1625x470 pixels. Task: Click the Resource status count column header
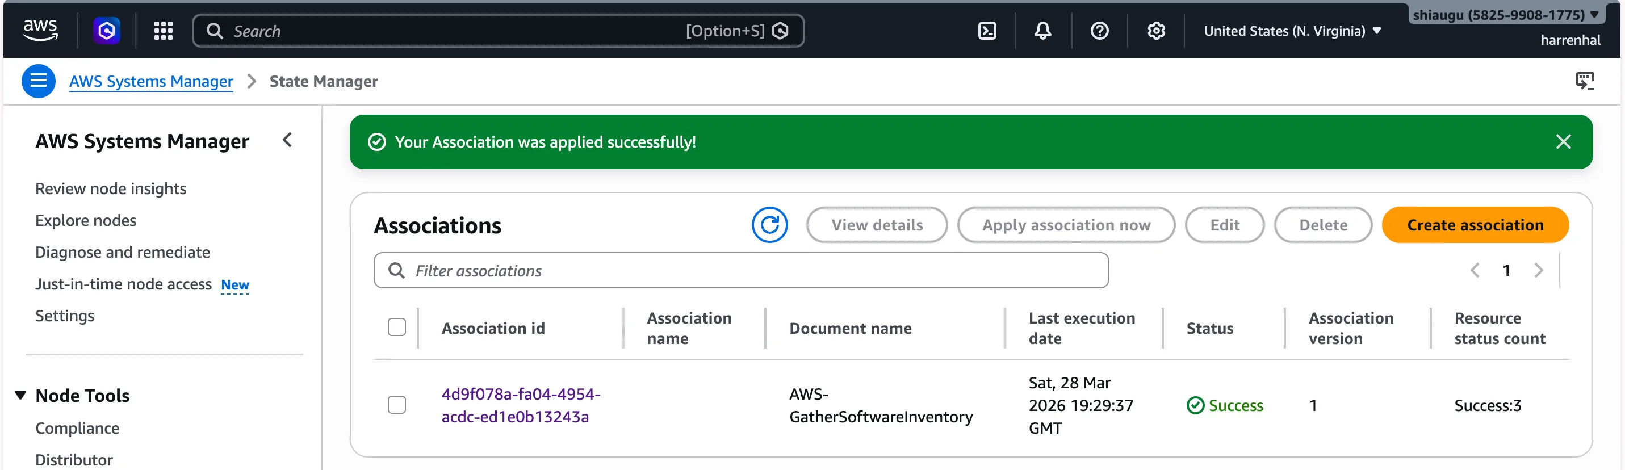(1500, 328)
